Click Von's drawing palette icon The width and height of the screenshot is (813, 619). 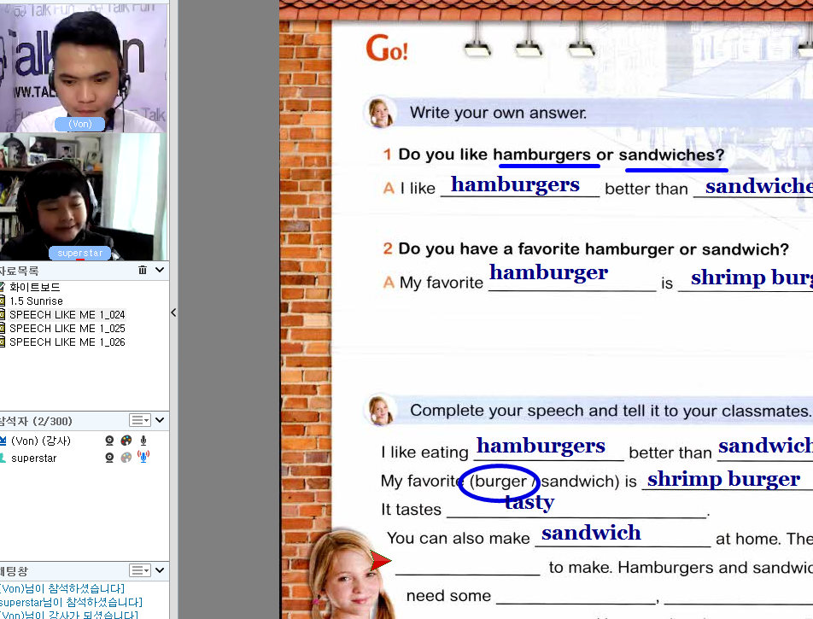126,441
